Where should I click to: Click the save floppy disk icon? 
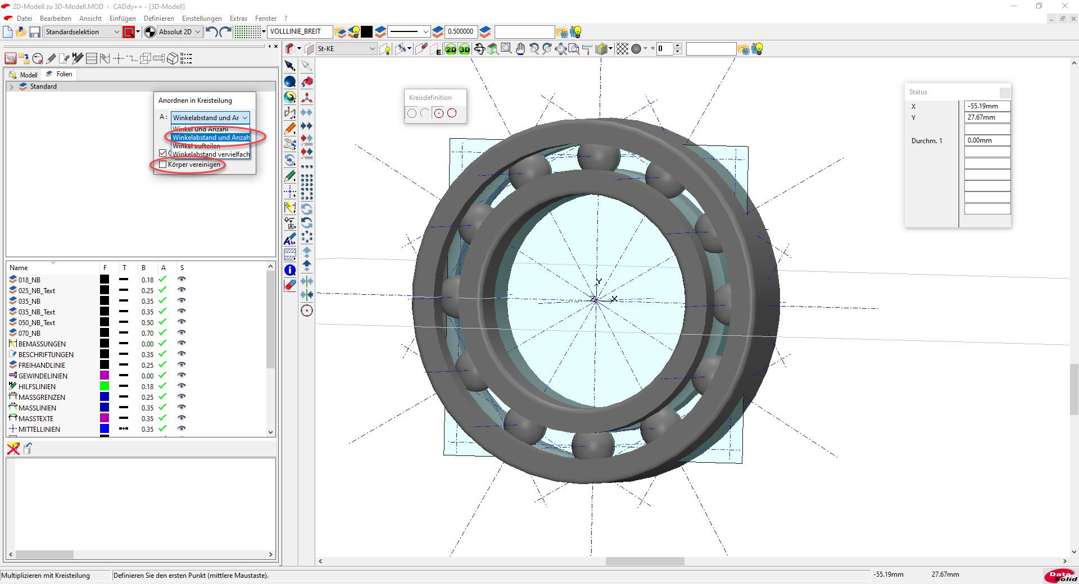[35, 32]
